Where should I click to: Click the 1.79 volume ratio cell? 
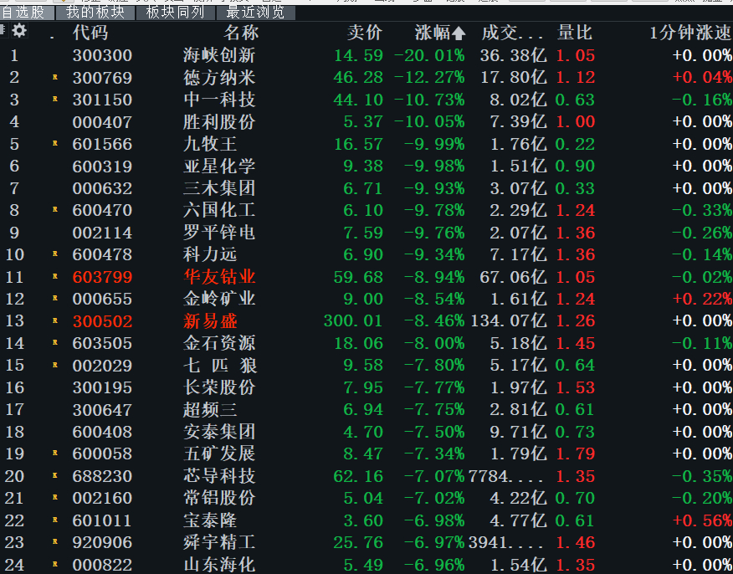[575, 454]
